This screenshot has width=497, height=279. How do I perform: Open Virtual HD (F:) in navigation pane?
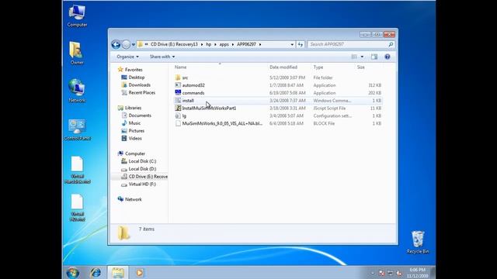(142, 184)
